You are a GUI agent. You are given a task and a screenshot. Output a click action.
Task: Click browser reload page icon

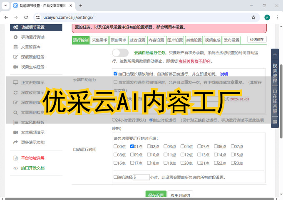(x=26, y=17)
